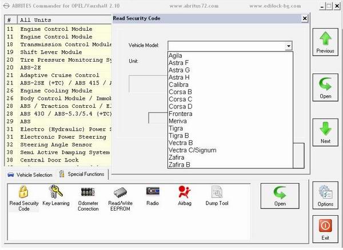This screenshot has height=250, width=343.
Task: Select the Tire Pressure Monitoring row
Action: tap(58, 60)
